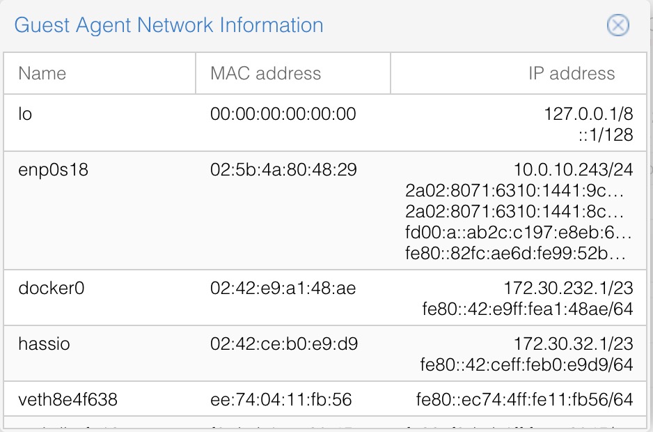The width and height of the screenshot is (653, 432).
Task: Click the 10.0.10.243/24 IP address
Action: tap(574, 170)
